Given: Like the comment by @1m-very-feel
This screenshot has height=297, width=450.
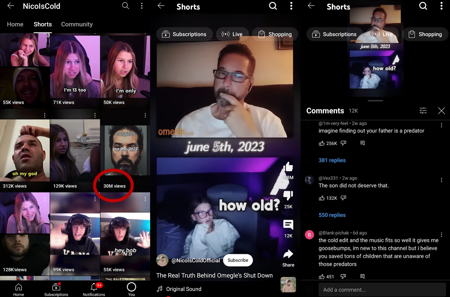Looking at the screenshot, I should click(x=321, y=143).
